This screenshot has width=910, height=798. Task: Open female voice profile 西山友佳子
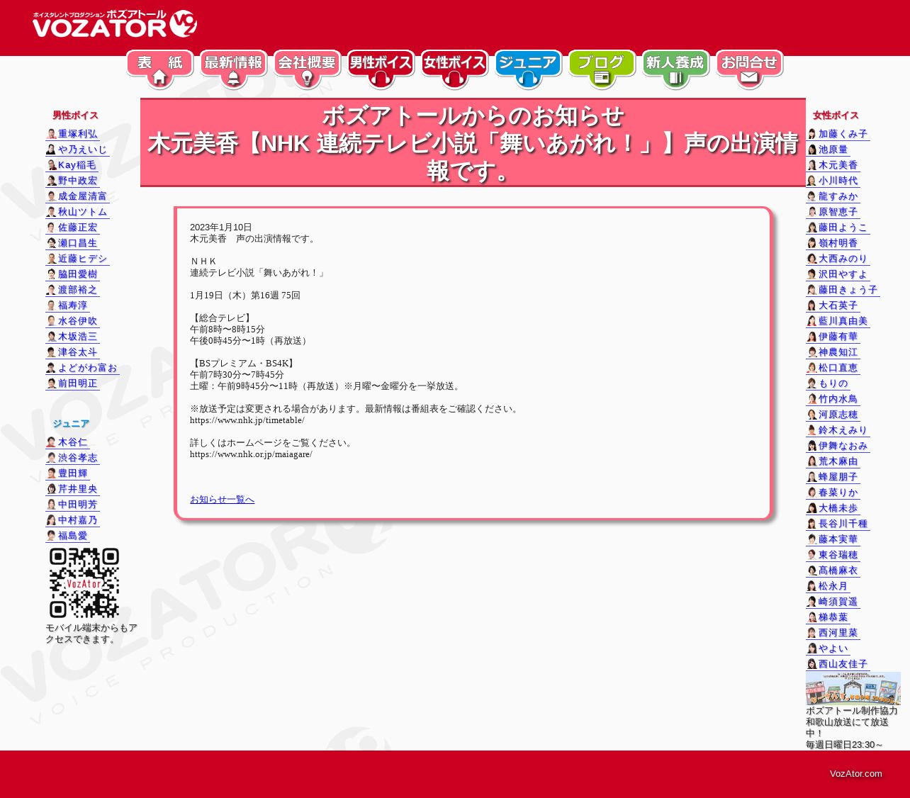(838, 664)
